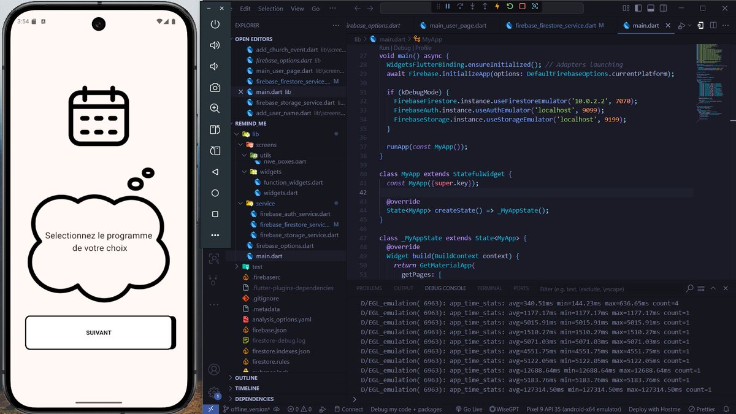Click Step Out in debug toolbar

(485, 7)
